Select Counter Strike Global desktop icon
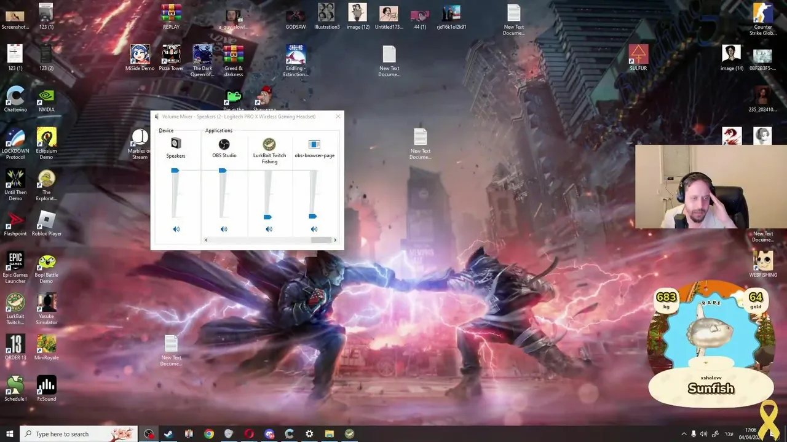The height and width of the screenshot is (442, 787). point(763,20)
